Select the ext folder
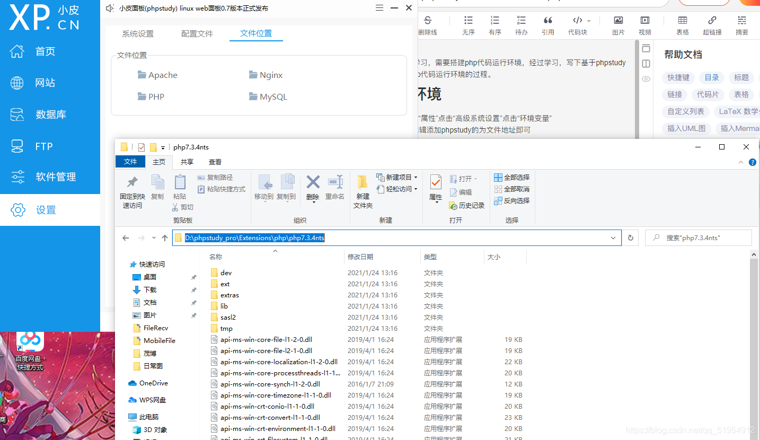The width and height of the screenshot is (760, 440). pos(225,284)
